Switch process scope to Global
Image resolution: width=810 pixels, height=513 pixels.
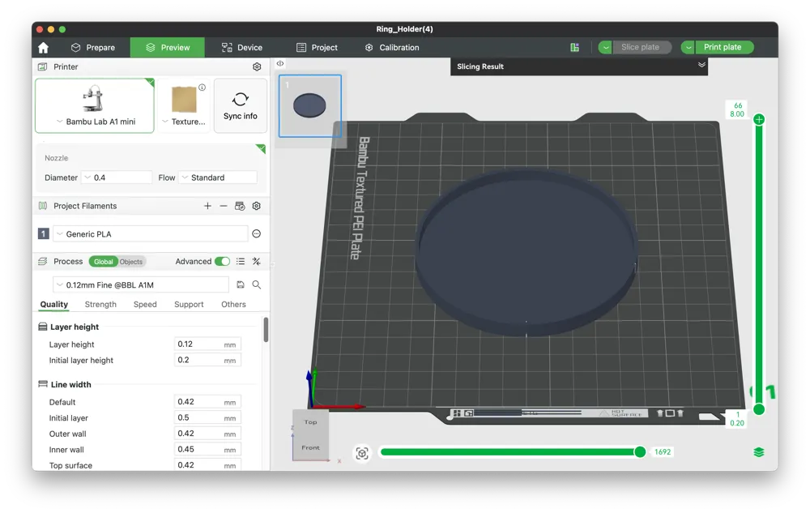coord(104,262)
